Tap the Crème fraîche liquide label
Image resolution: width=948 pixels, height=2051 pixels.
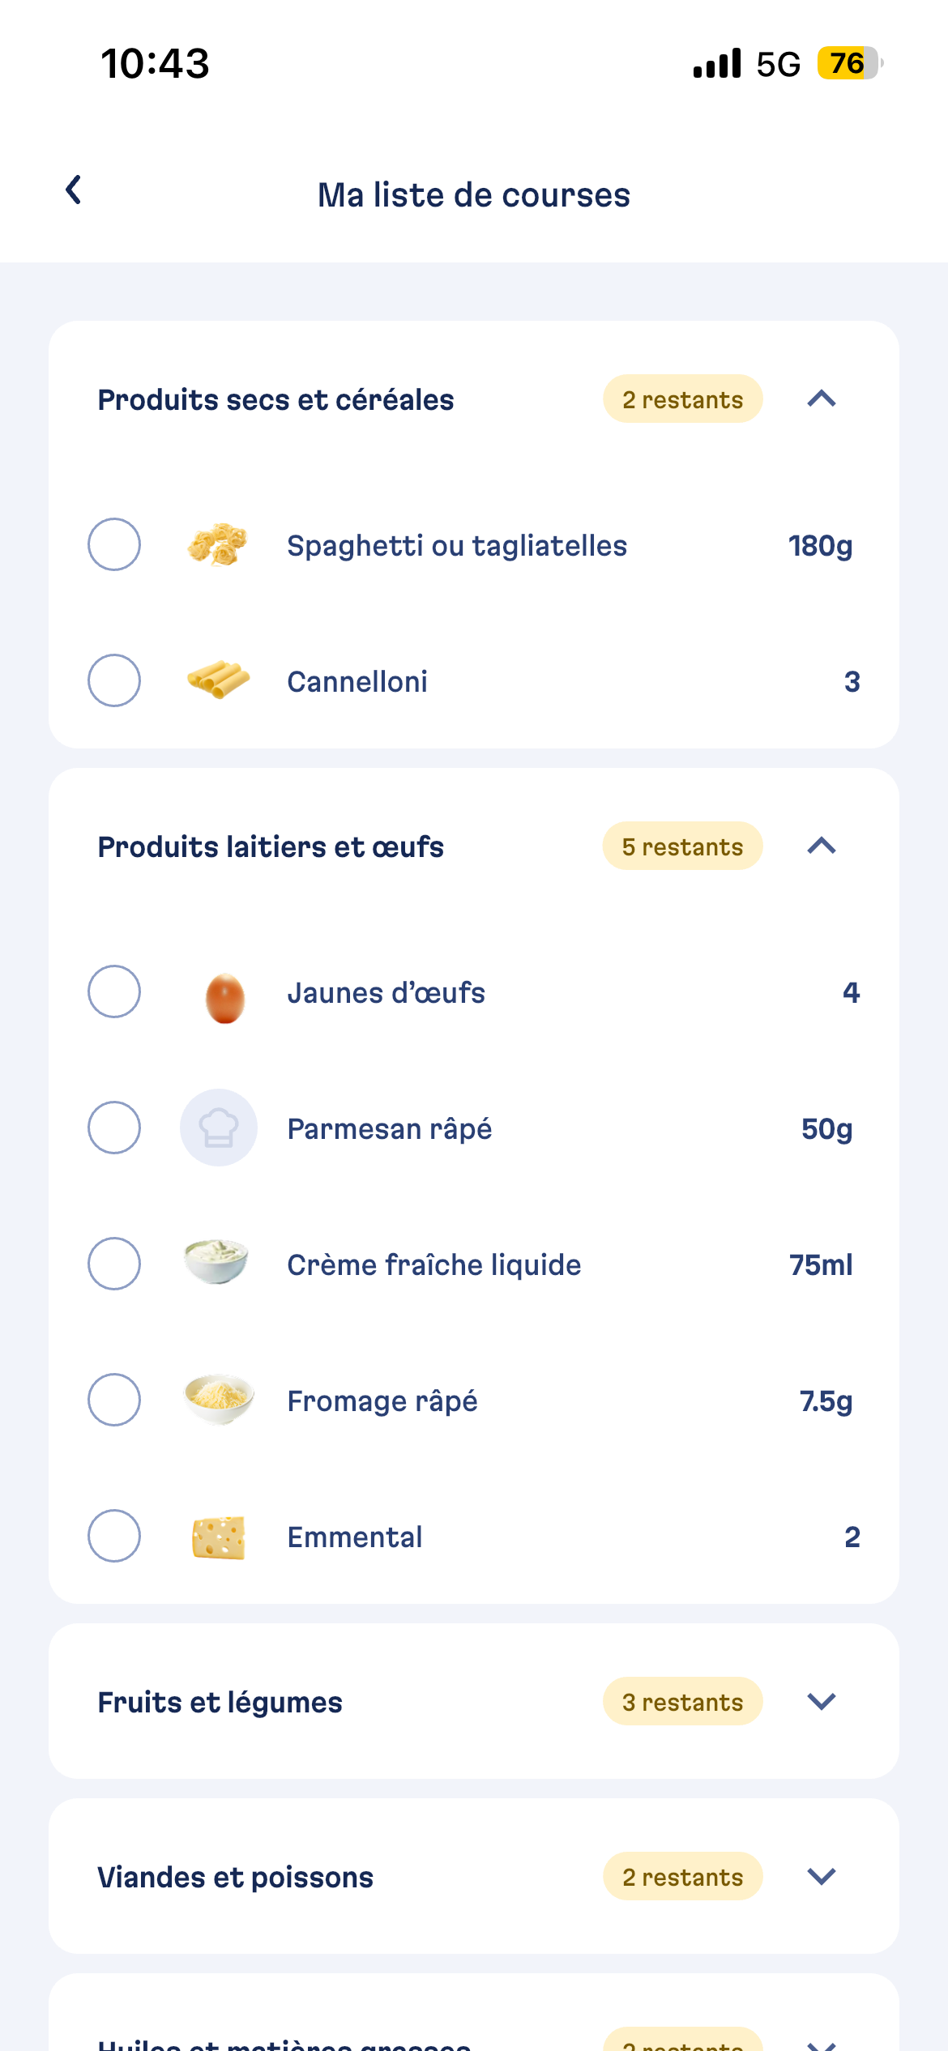(434, 1264)
